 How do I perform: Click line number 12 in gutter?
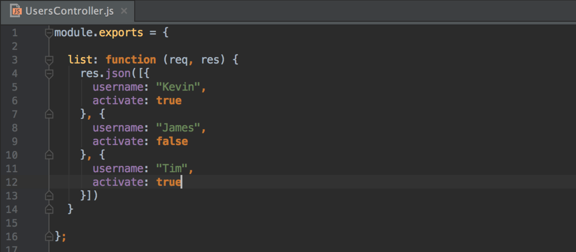[x=12, y=182]
